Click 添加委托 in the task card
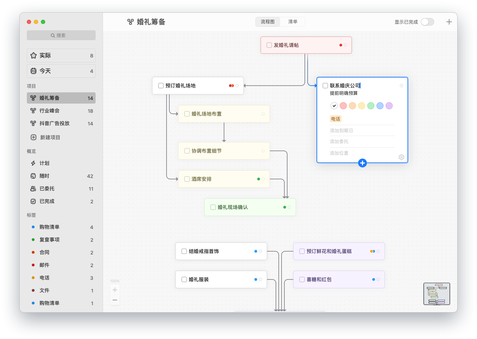The height and width of the screenshot is (339, 477). pyautogui.click(x=339, y=141)
